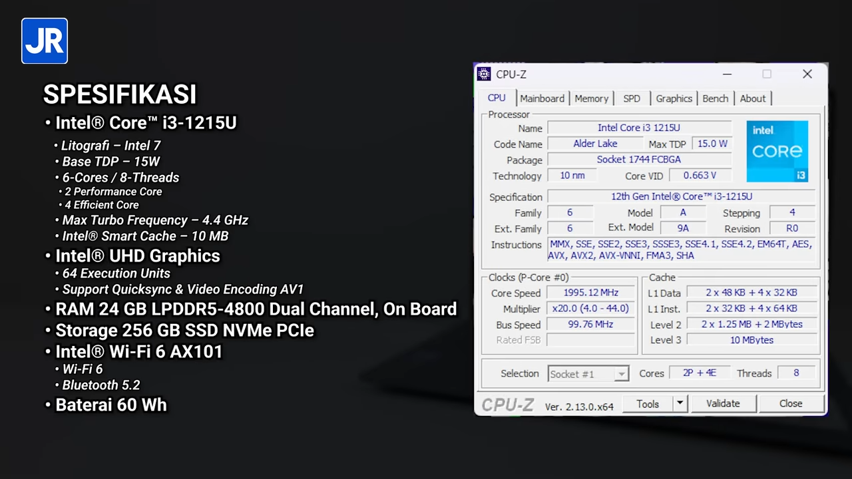Click the Cores value 2P + 4E
Screen dimensions: 852x479
[x=699, y=373]
